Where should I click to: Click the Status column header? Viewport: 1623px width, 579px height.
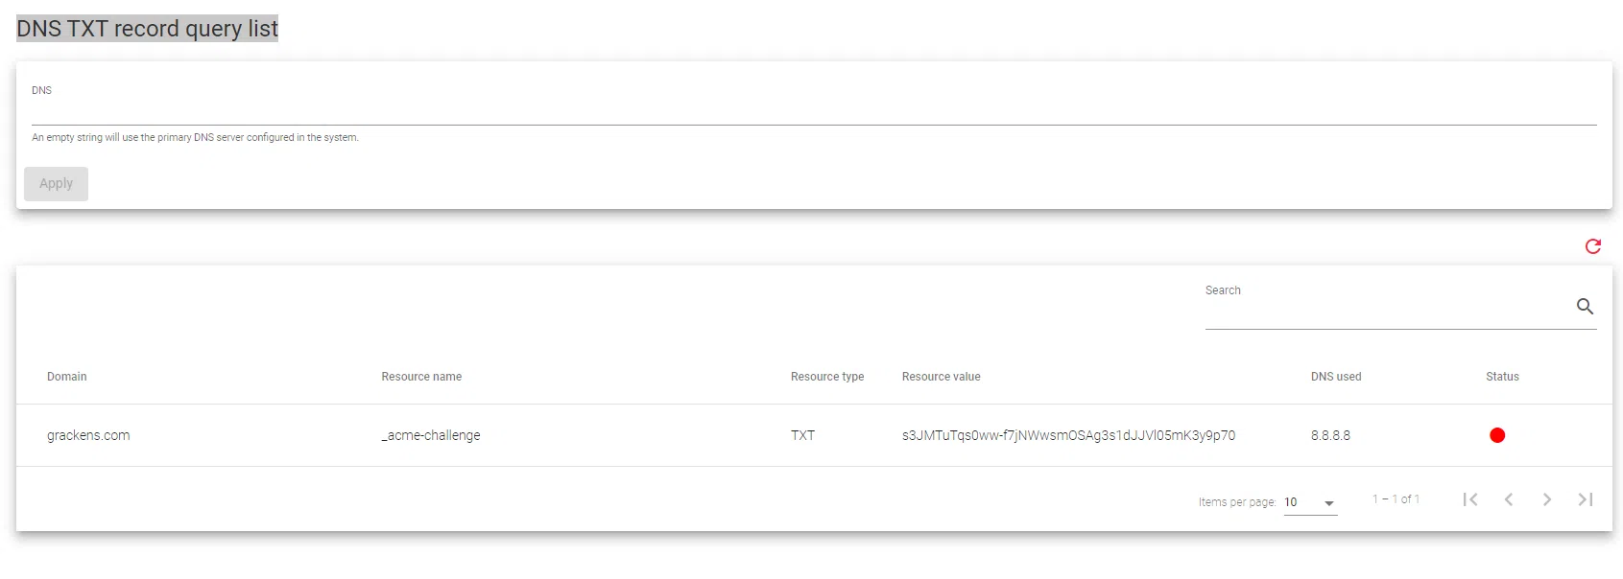coord(1502,377)
